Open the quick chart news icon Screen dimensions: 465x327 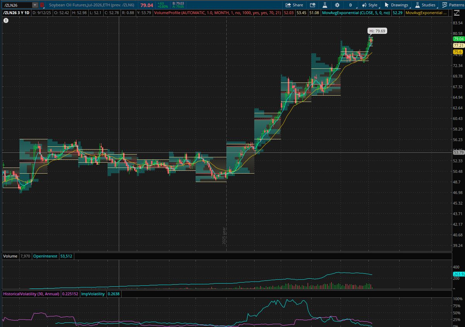[312, 5]
